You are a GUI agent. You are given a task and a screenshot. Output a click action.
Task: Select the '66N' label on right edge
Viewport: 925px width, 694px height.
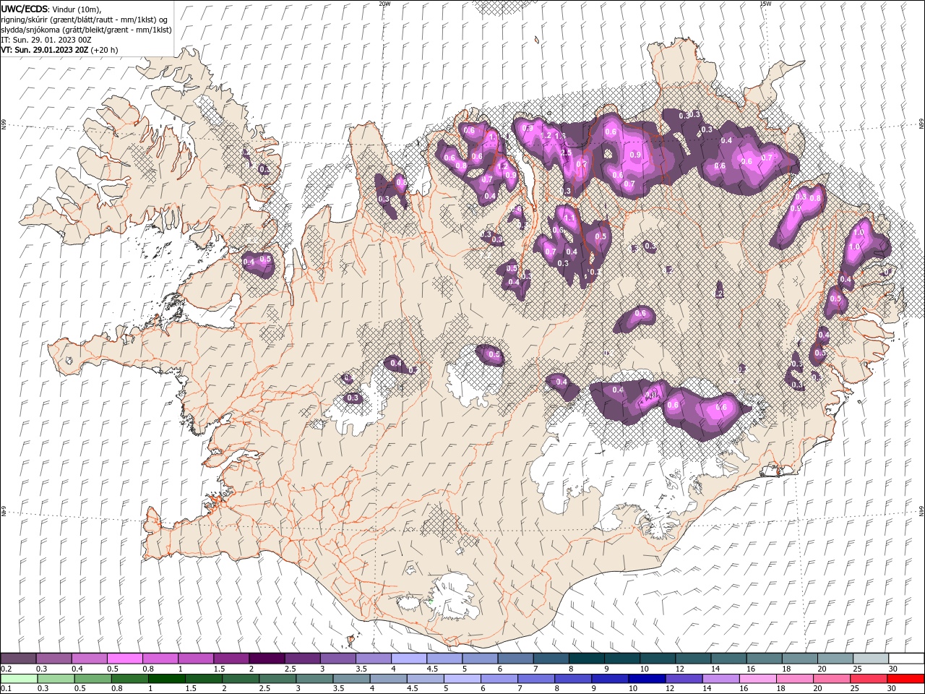(921, 125)
